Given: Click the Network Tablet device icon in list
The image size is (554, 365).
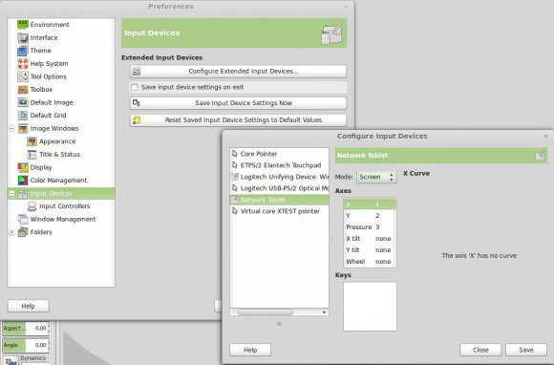Looking at the screenshot, I should (x=235, y=200).
